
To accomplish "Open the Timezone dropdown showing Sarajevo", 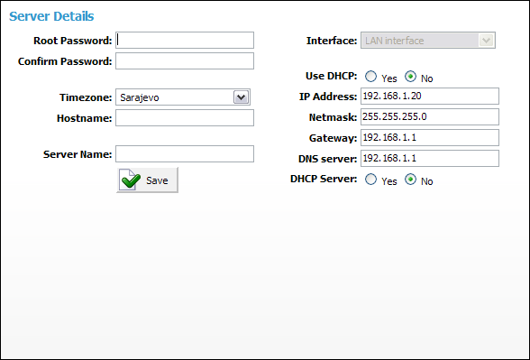I will click(183, 97).
